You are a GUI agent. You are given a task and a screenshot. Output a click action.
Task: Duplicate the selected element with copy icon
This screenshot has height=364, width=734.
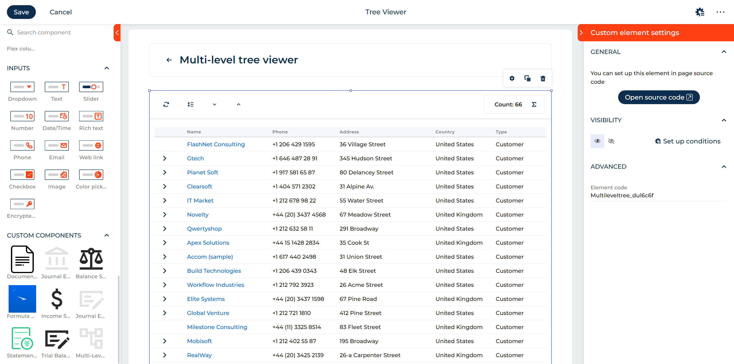[527, 78]
